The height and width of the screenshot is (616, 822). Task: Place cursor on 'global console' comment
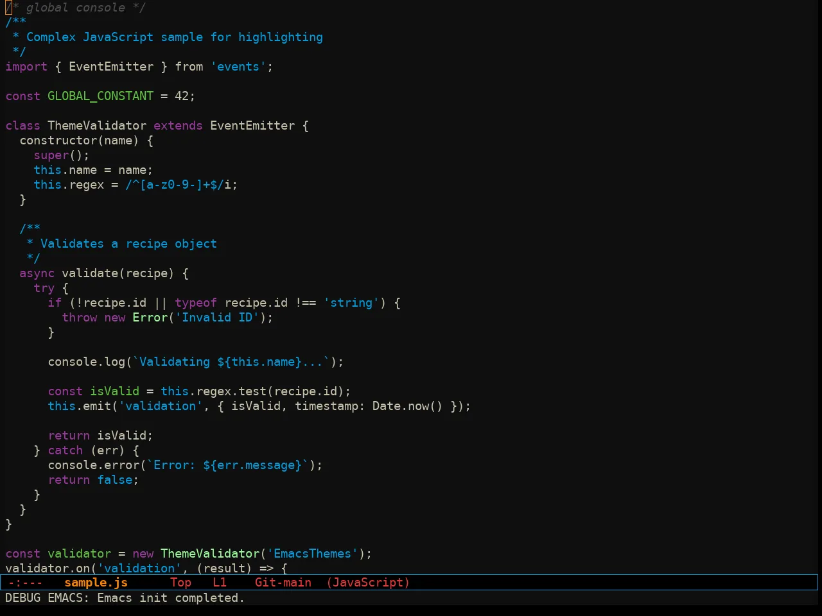click(x=75, y=8)
